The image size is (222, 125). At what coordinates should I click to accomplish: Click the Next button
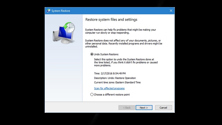pyautogui.click(x=144, y=107)
